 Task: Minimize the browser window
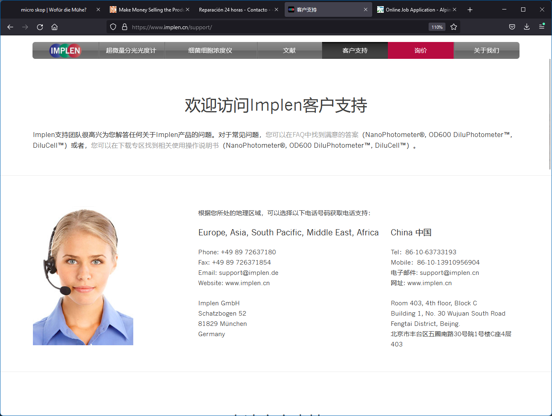[x=504, y=9]
